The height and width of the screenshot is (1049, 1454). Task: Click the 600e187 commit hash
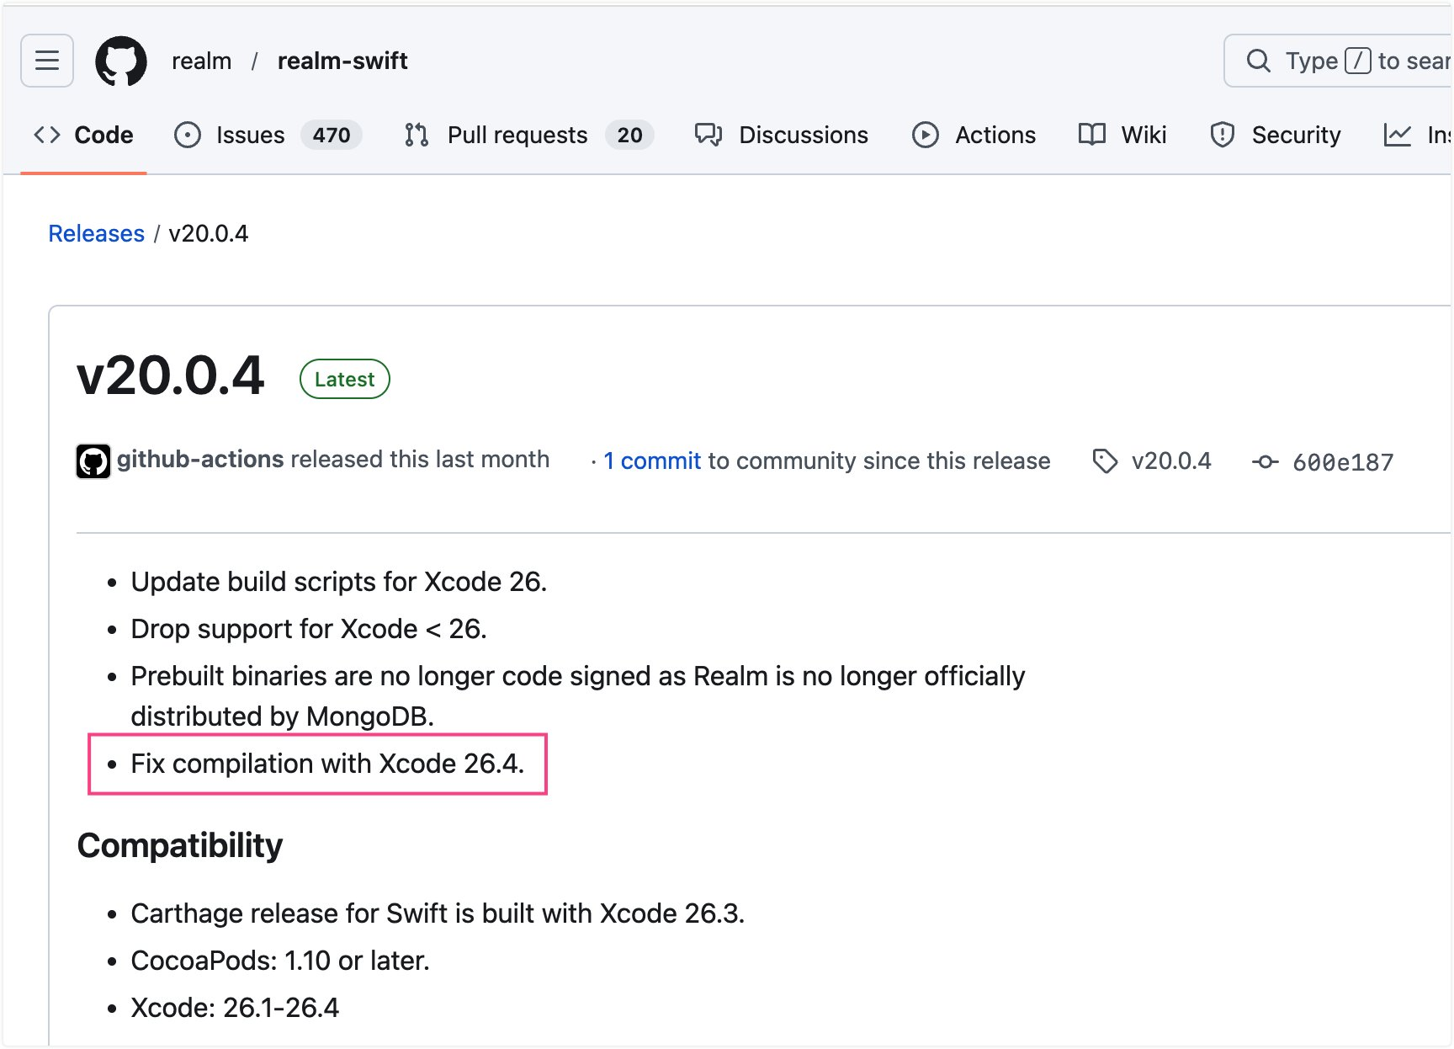pyautogui.click(x=1342, y=462)
